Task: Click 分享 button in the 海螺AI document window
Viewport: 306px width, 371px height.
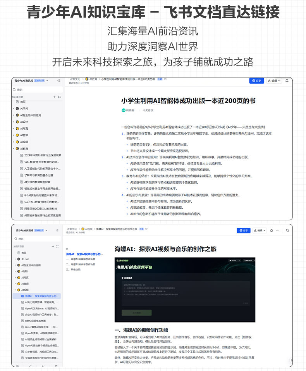Action: (244, 230)
